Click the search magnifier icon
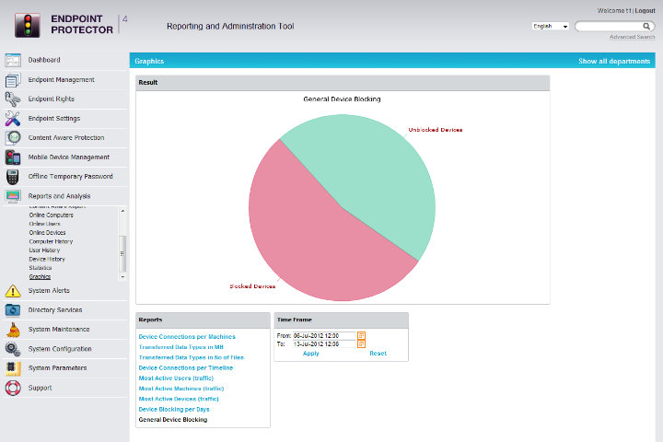Screen dimensions: 663x442 pyautogui.click(x=647, y=27)
